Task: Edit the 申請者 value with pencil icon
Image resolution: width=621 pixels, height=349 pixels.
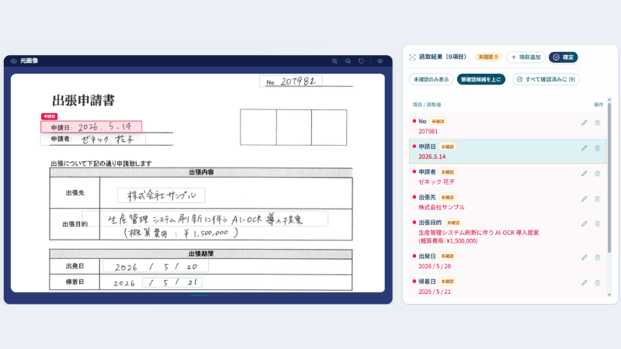Action: 585,174
